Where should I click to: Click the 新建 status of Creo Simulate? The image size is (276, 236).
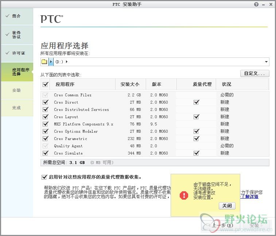pyautogui.click(x=225, y=153)
